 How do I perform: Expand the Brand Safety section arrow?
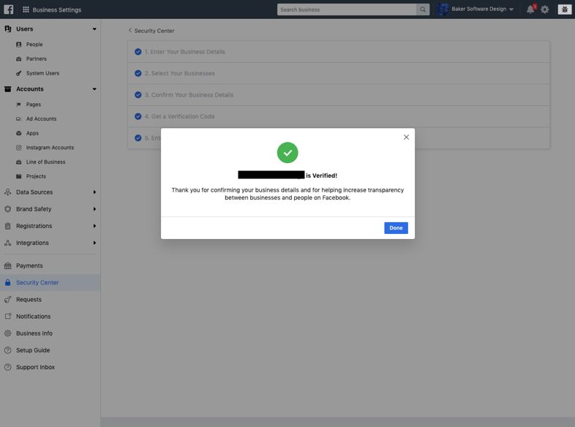click(94, 209)
